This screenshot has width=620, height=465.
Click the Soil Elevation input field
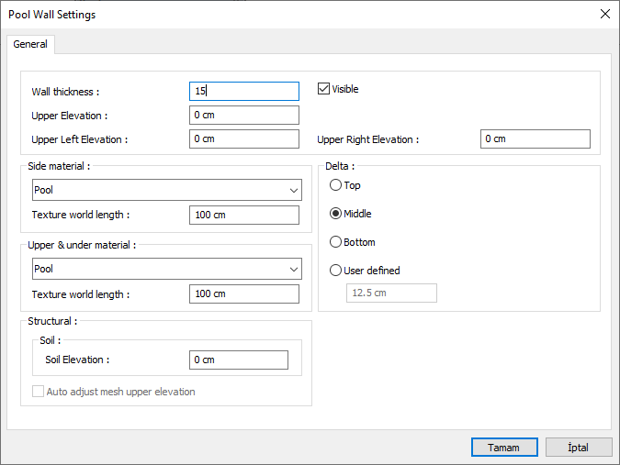coord(238,360)
